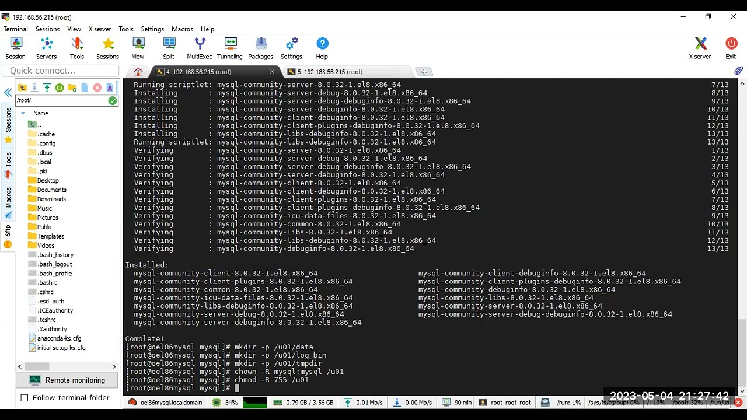This screenshot has width=747, height=420.
Task: Open the Servers toolbar icon
Action: [46, 48]
